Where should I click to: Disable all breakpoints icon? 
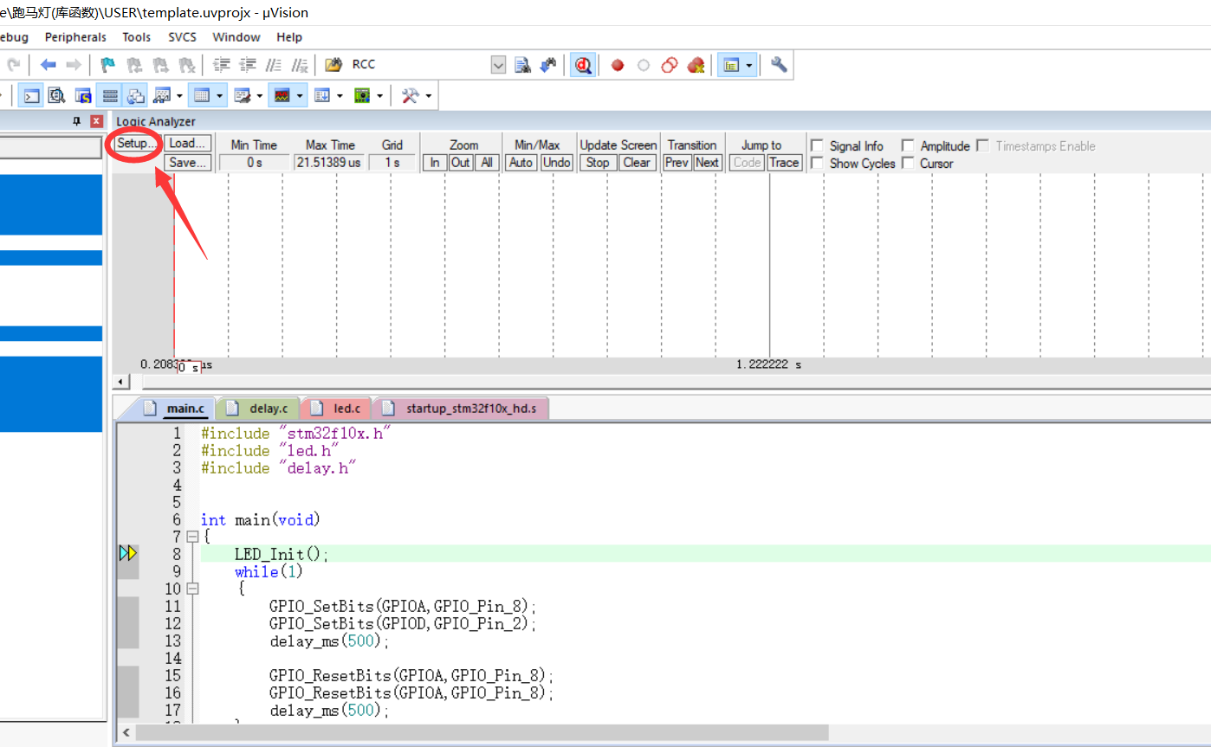(x=670, y=65)
